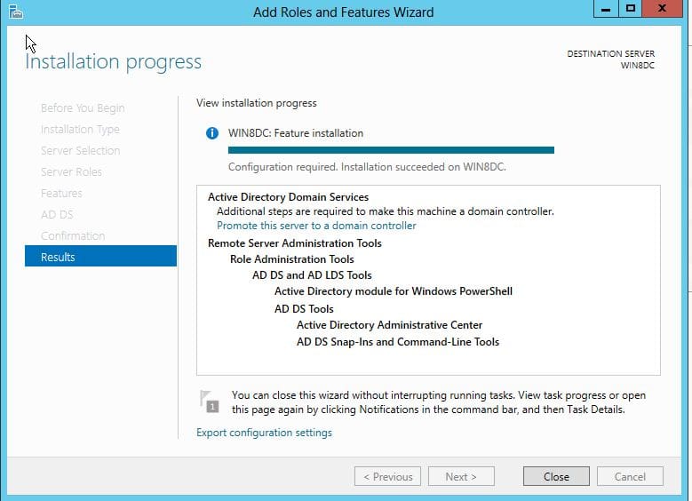Select Active Directory Domain Services entry

click(288, 197)
